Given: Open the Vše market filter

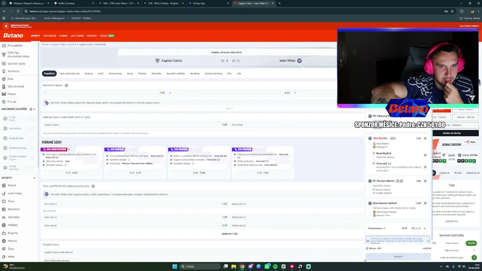Looking at the screenshot, I should [x=239, y=73].
